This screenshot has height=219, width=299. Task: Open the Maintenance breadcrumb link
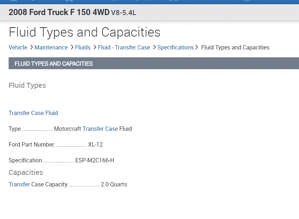tap(51, 47)
